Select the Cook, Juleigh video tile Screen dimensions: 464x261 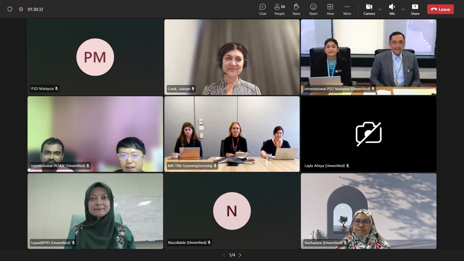[232, 57]
